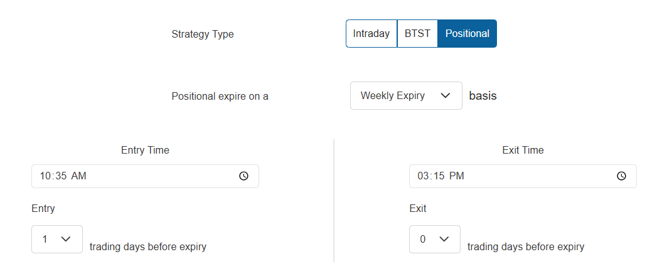Select the hour '03' in Exit Time

point(423,176)
